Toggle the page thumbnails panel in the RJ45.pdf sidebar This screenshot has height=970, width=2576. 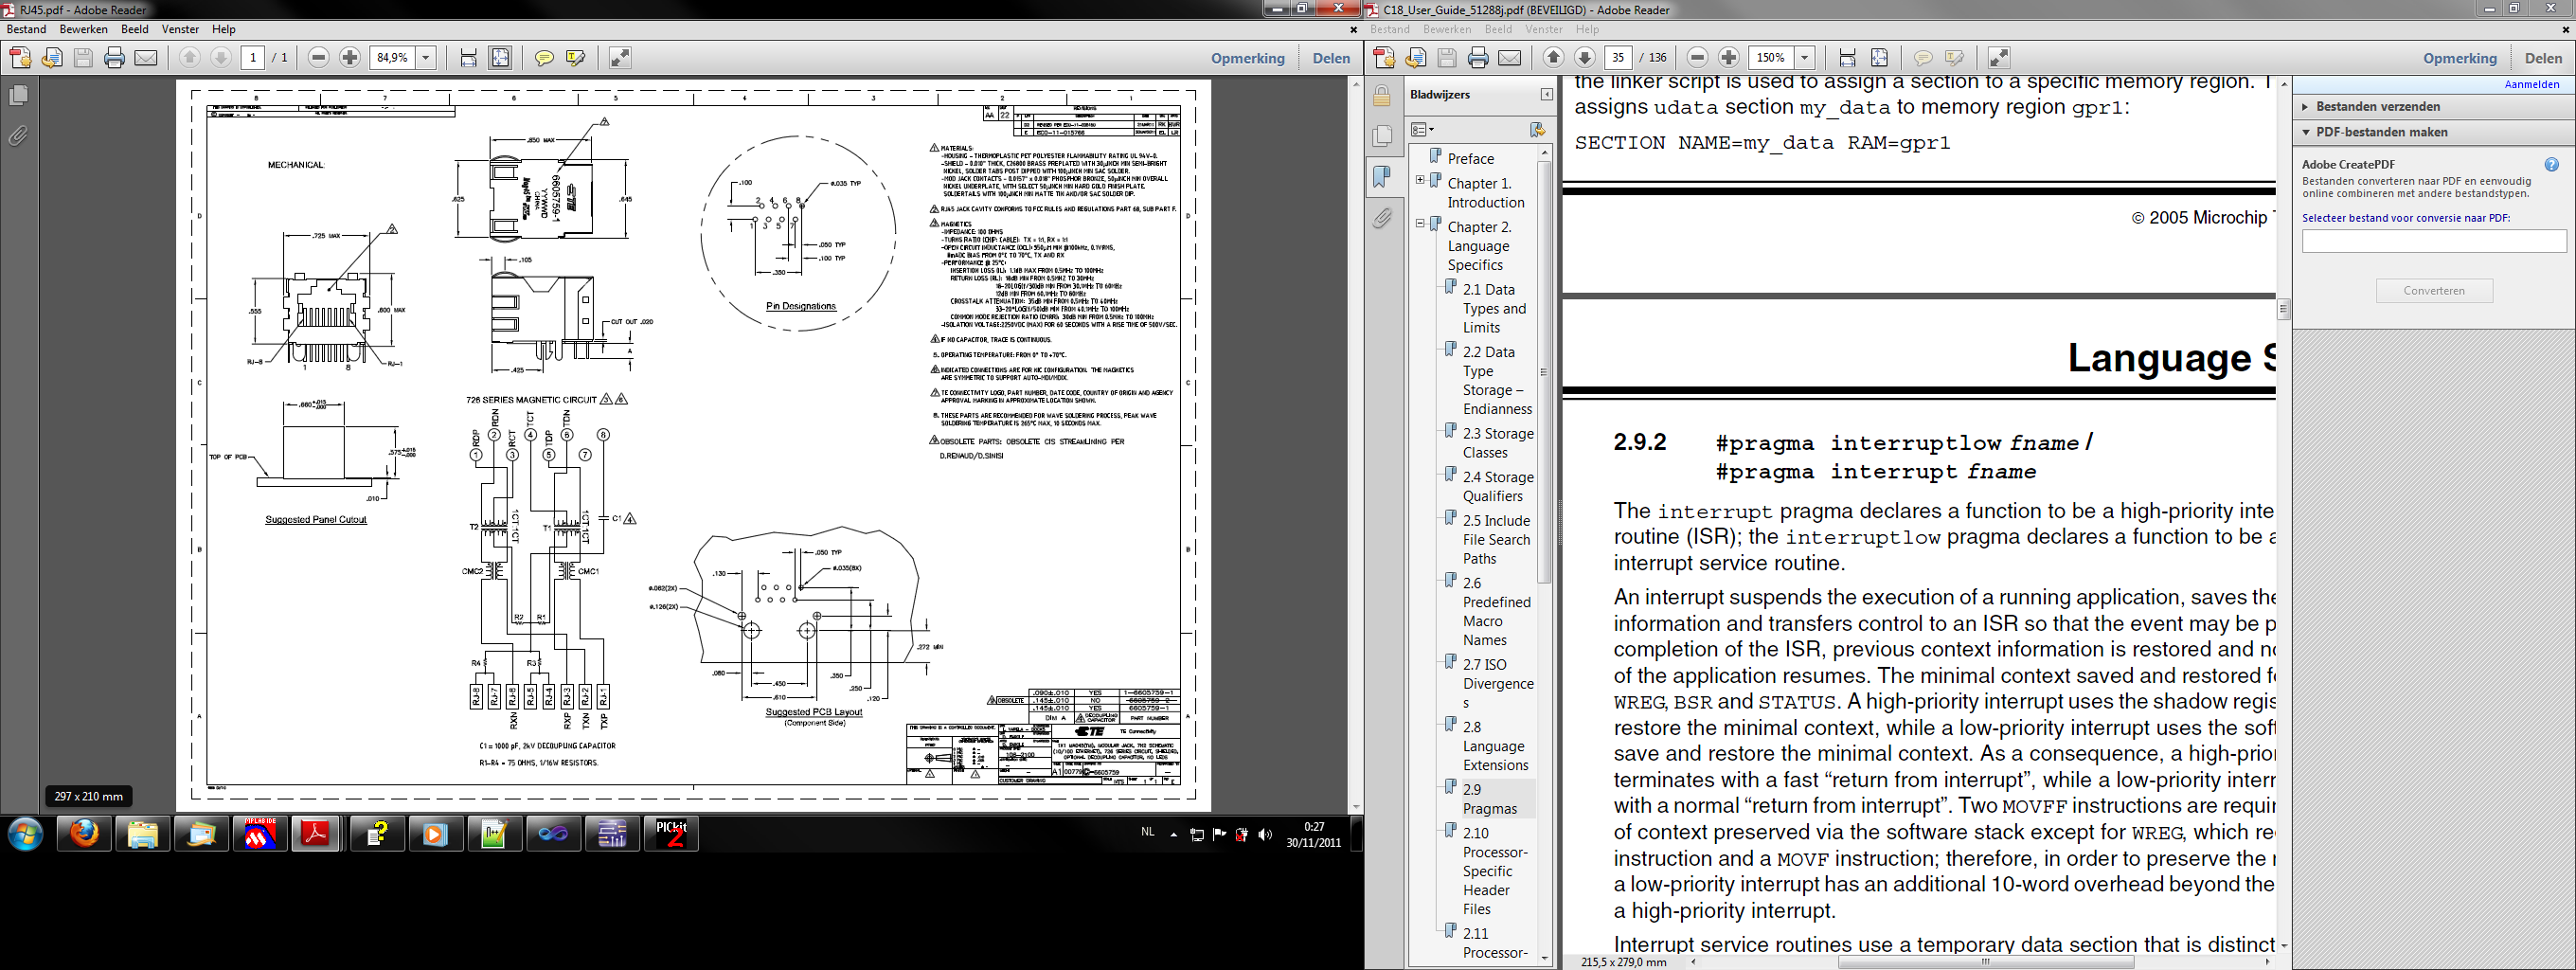click(19, 96)
